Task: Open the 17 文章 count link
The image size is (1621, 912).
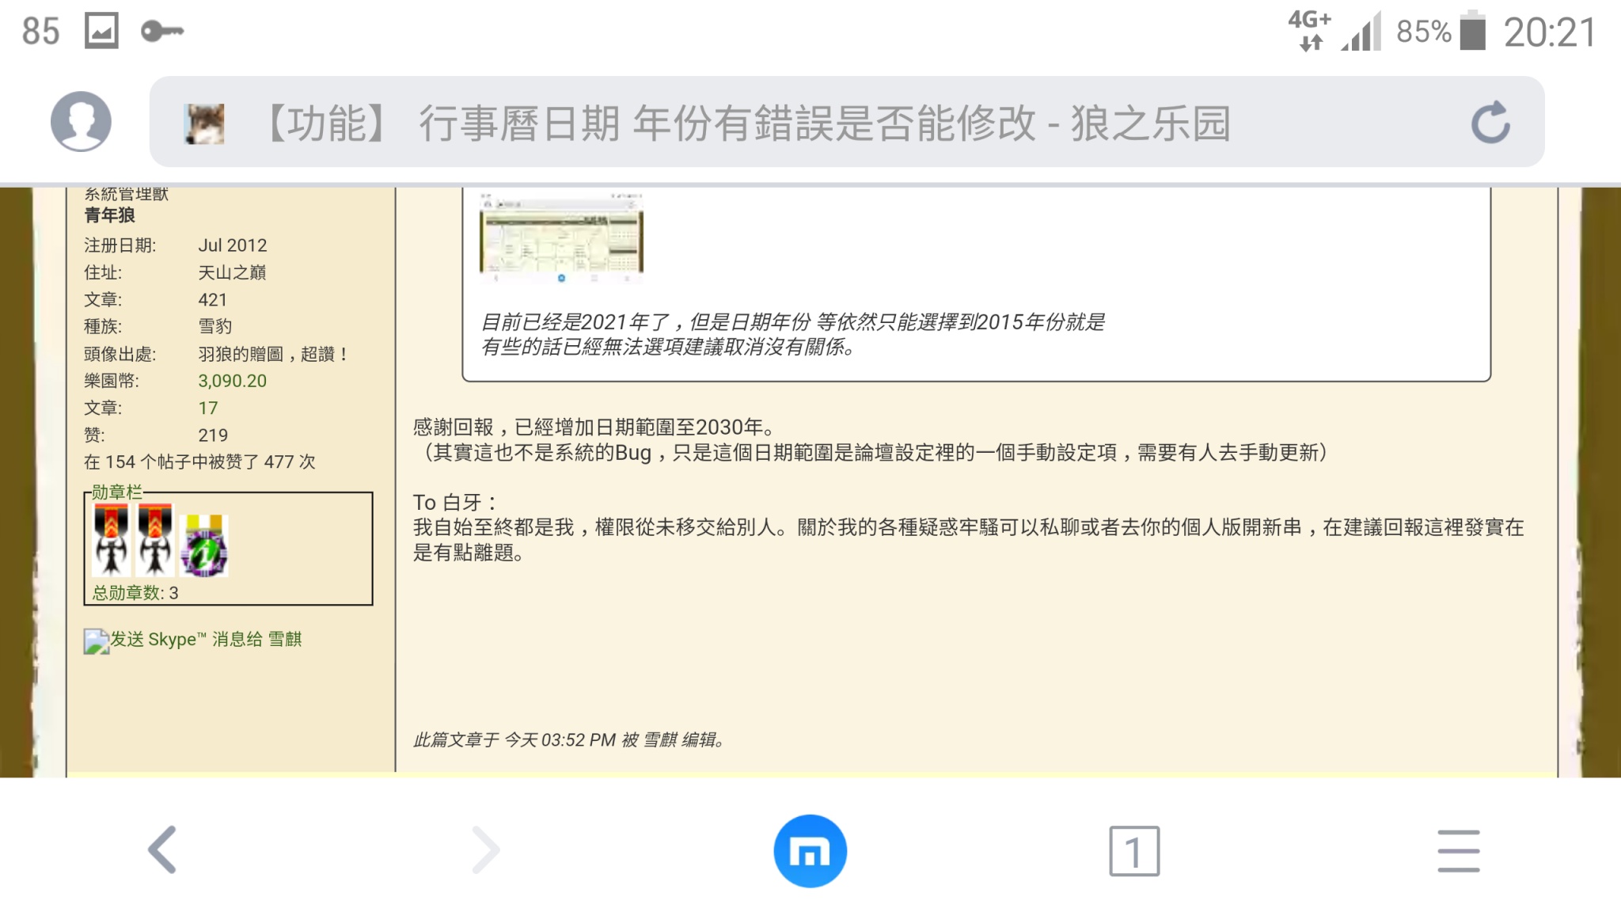Action: point(207,408)
